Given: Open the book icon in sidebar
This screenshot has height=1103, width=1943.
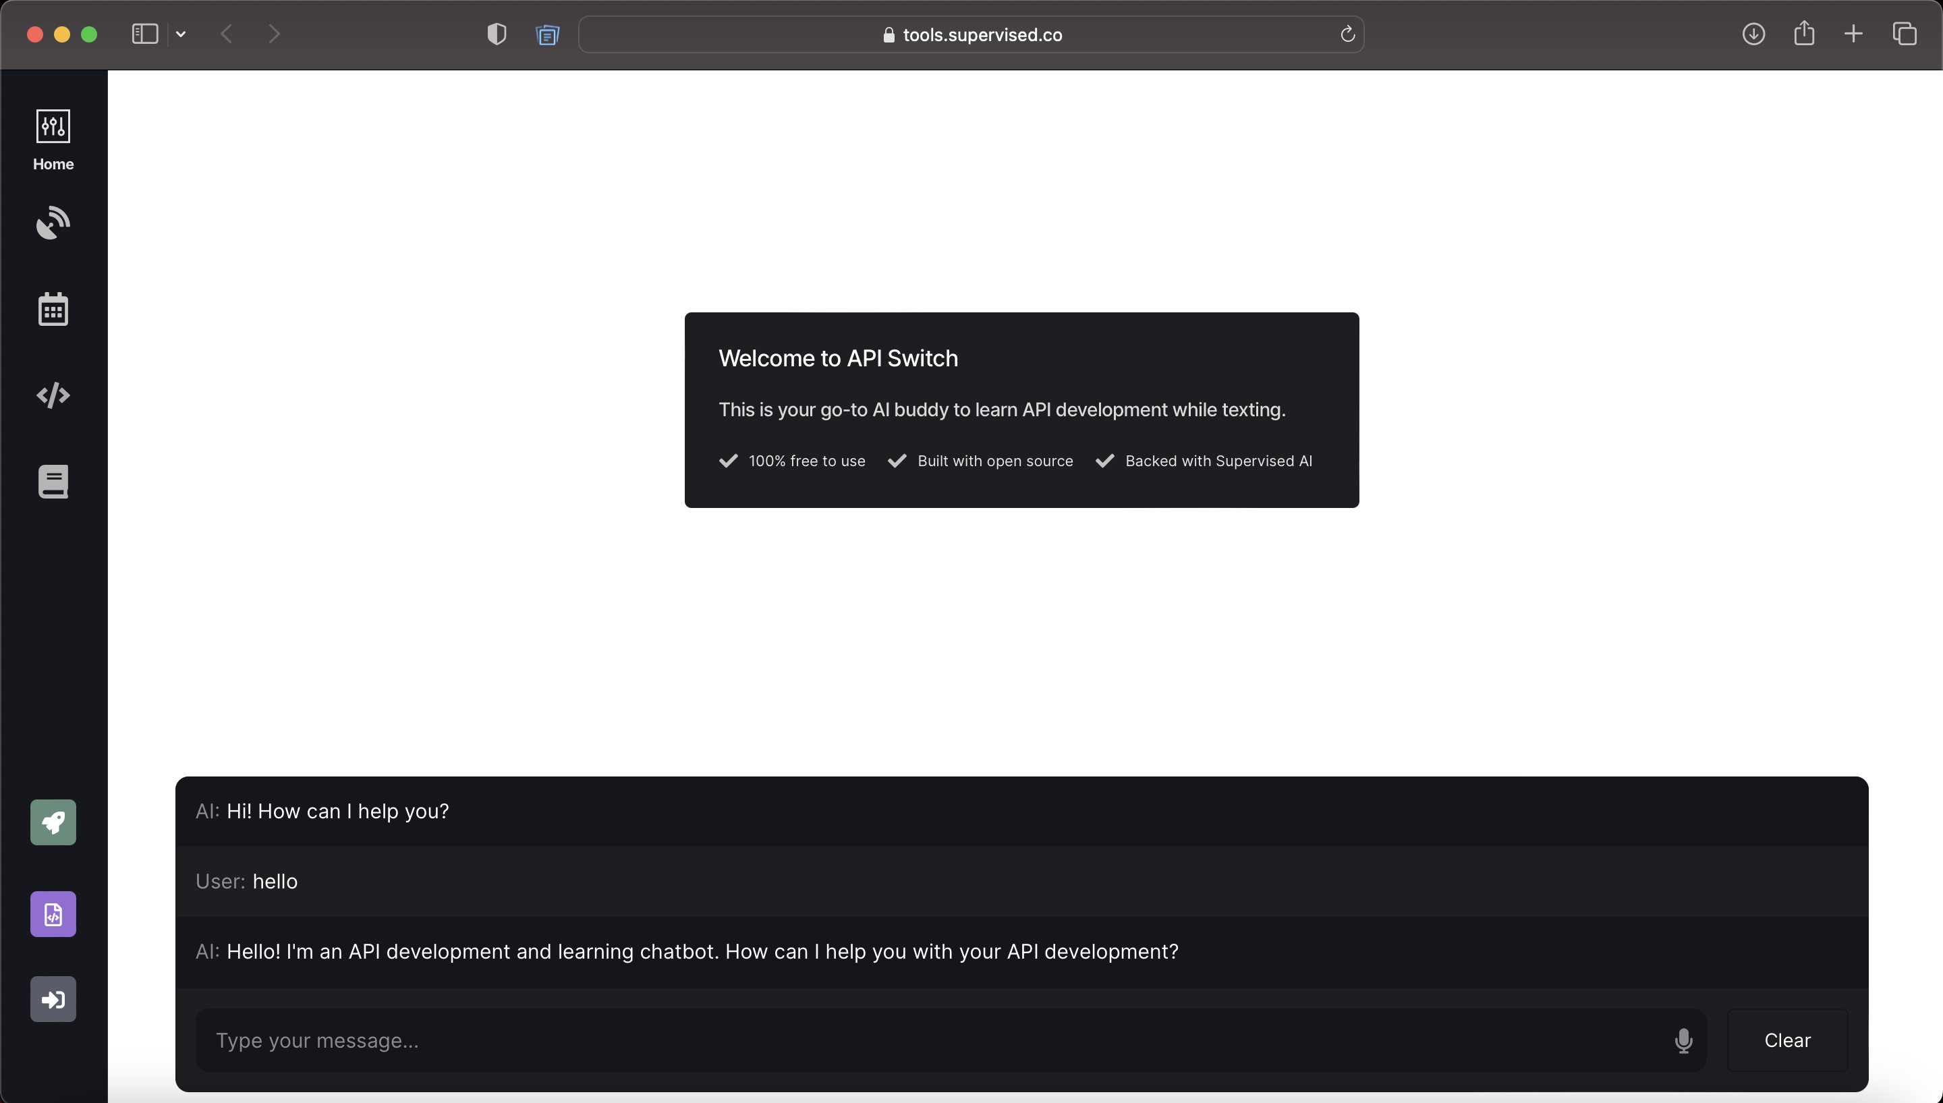Looking at the screenshot, I should point(53,482).
